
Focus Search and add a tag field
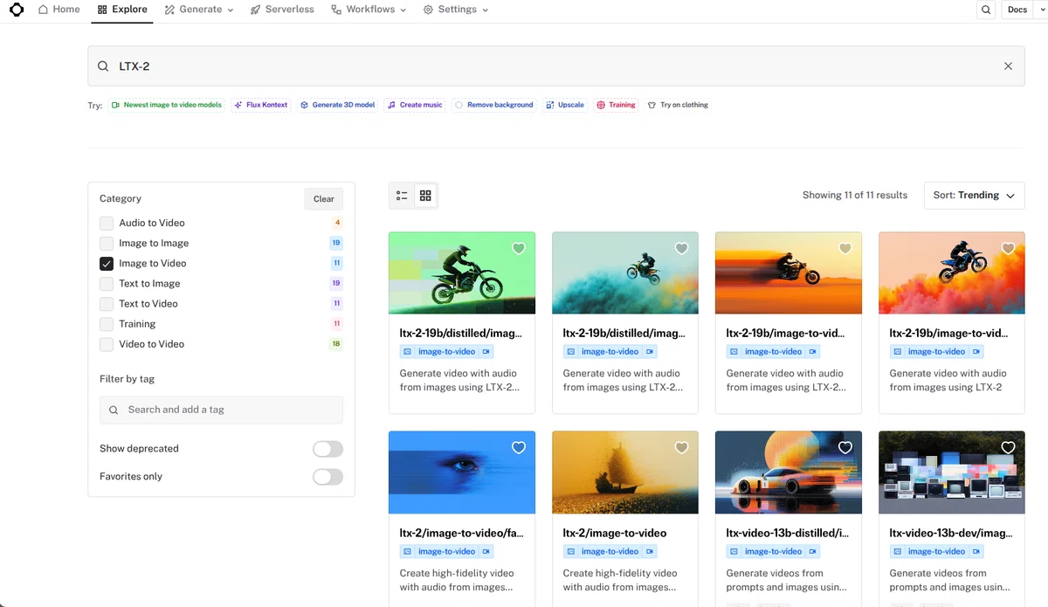coord(221,410)
